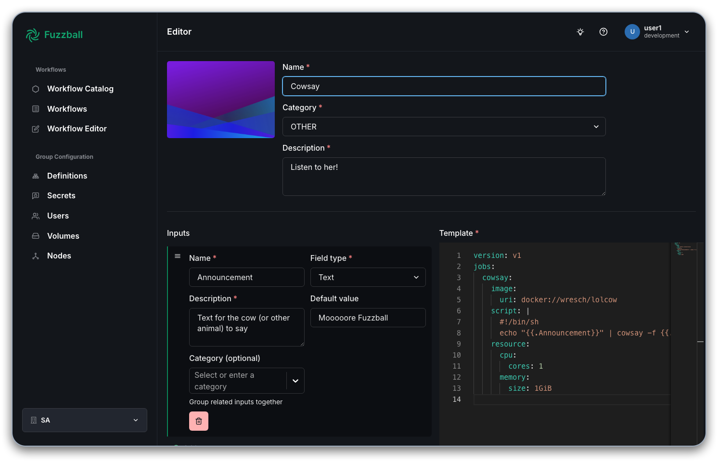Open the help question mark icon

tap(603, 32)
